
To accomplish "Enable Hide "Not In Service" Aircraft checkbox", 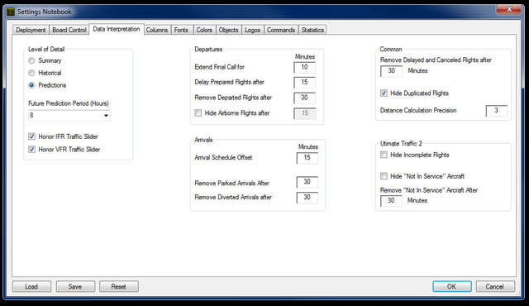I will [x=384, y=176].
